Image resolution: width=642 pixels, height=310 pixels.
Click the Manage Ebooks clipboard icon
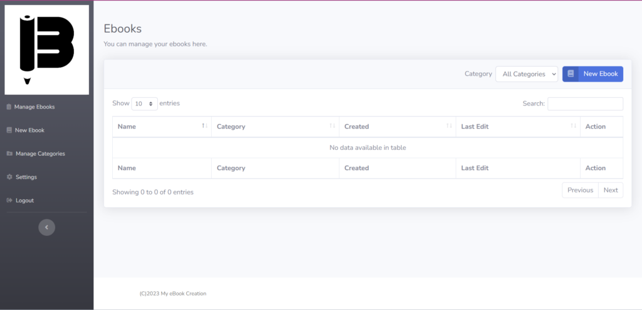pos(9,107)
